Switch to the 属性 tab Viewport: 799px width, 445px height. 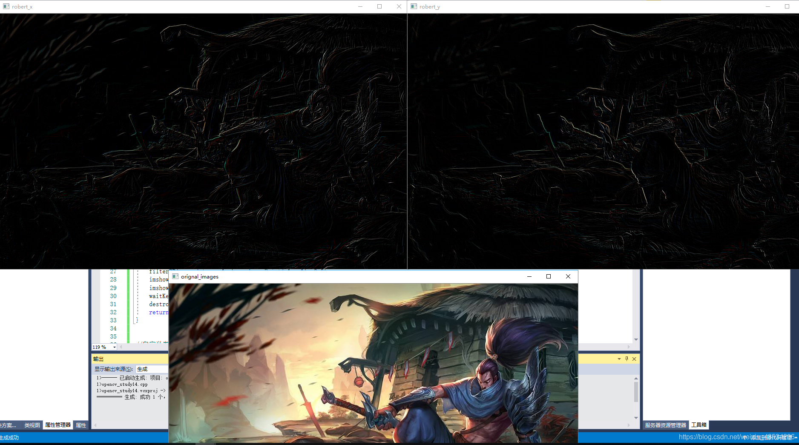81,425
